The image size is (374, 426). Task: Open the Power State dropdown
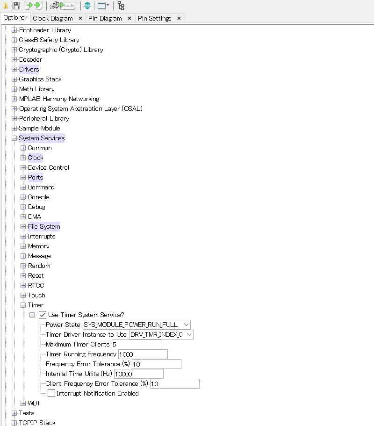[x=137, y=325]
